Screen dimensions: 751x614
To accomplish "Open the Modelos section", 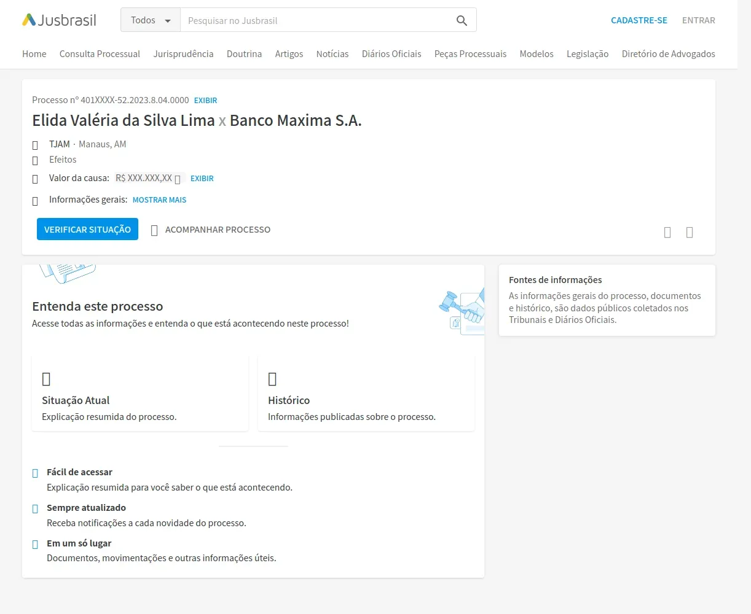I will 537,54.
